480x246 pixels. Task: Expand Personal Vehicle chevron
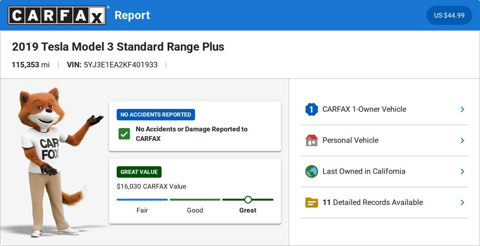[x=462, y=140]
